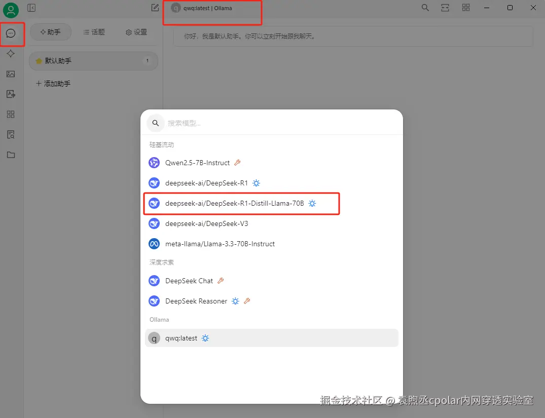Click the 深度求索 provider group label

point(162,262)
